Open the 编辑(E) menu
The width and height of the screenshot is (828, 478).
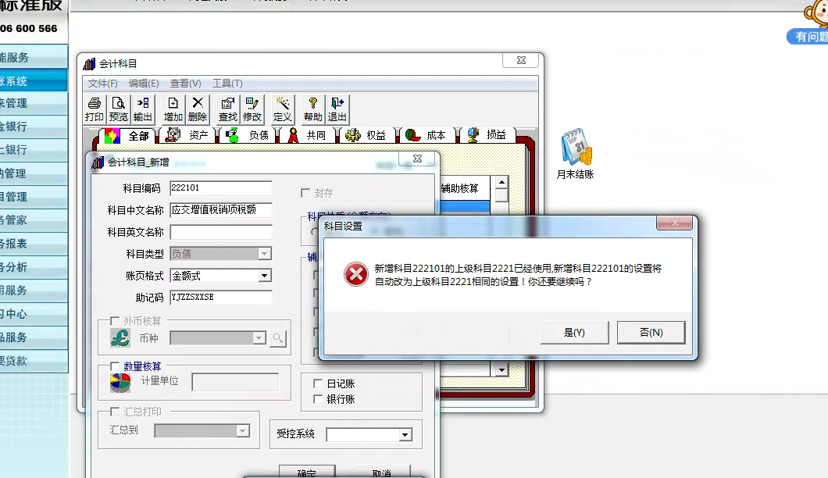point(144,84)
